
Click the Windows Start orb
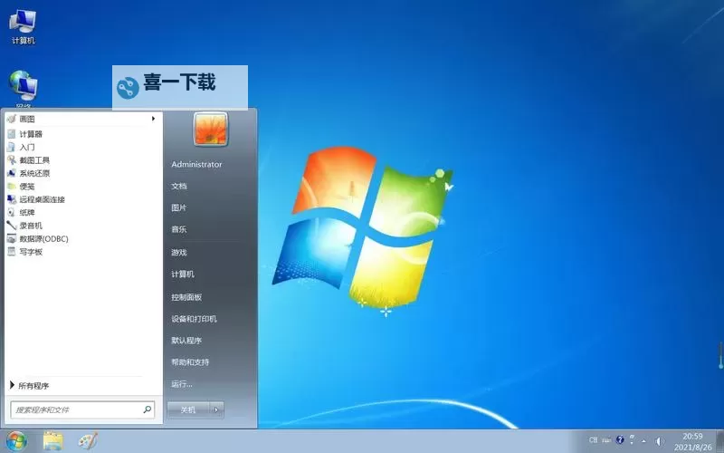click(x=16, y=441)
